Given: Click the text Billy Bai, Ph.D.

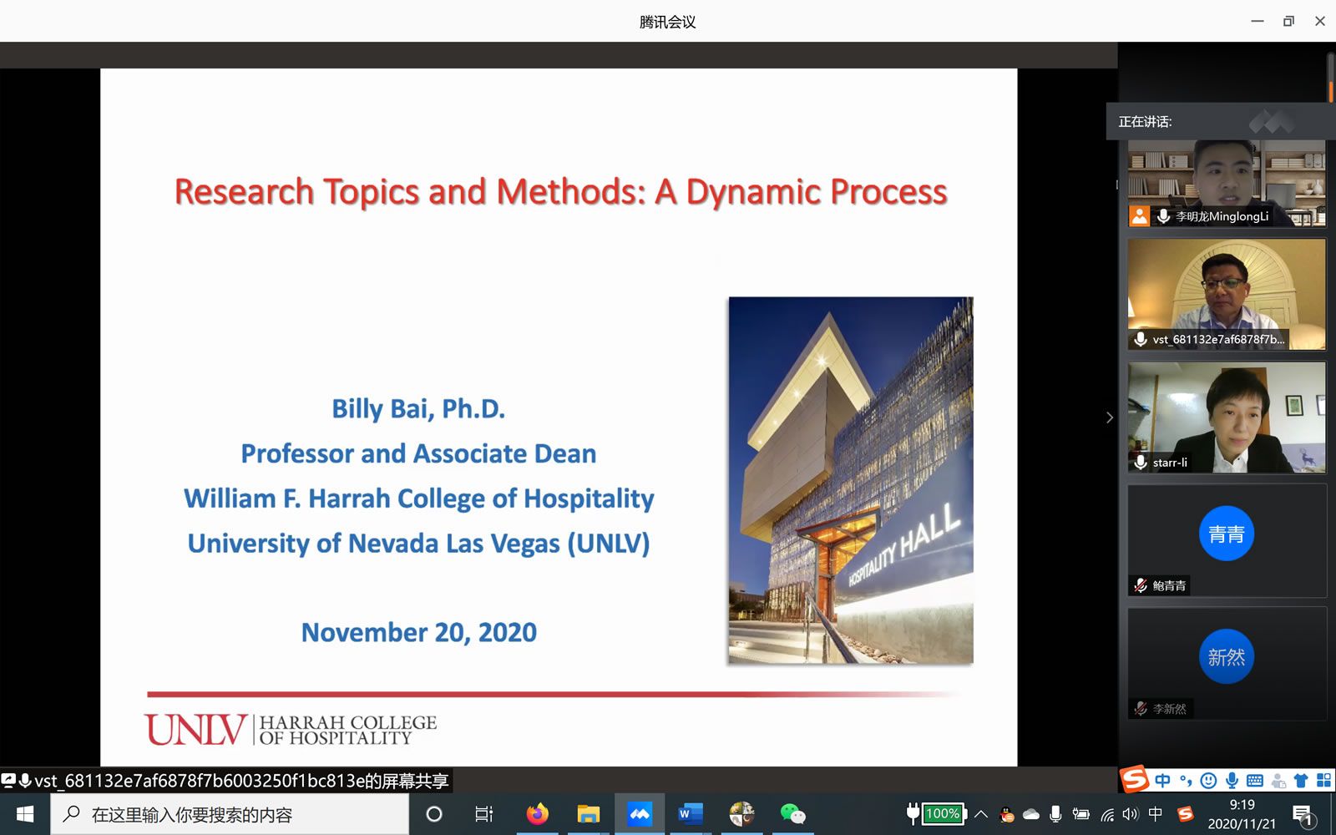Looking at the screenshot, I should tap(418, 408).
